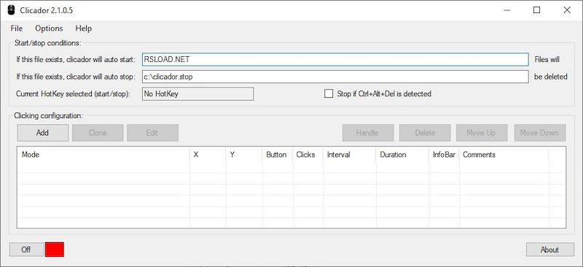Click the Y column header

tap(244, 155)
